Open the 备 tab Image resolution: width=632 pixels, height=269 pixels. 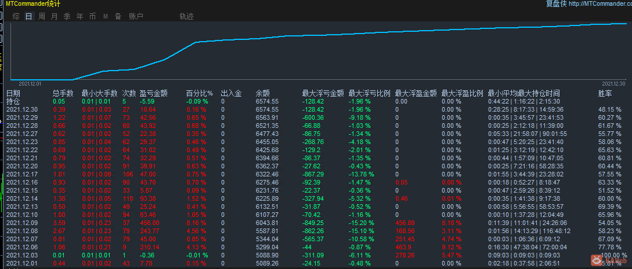click(x=118, y=16)
